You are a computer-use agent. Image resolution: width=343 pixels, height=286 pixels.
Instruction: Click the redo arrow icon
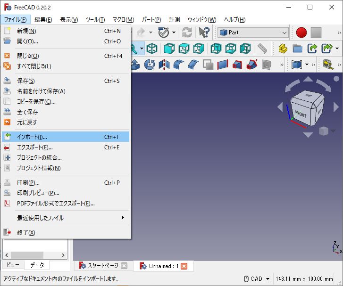tap(141, 33)
